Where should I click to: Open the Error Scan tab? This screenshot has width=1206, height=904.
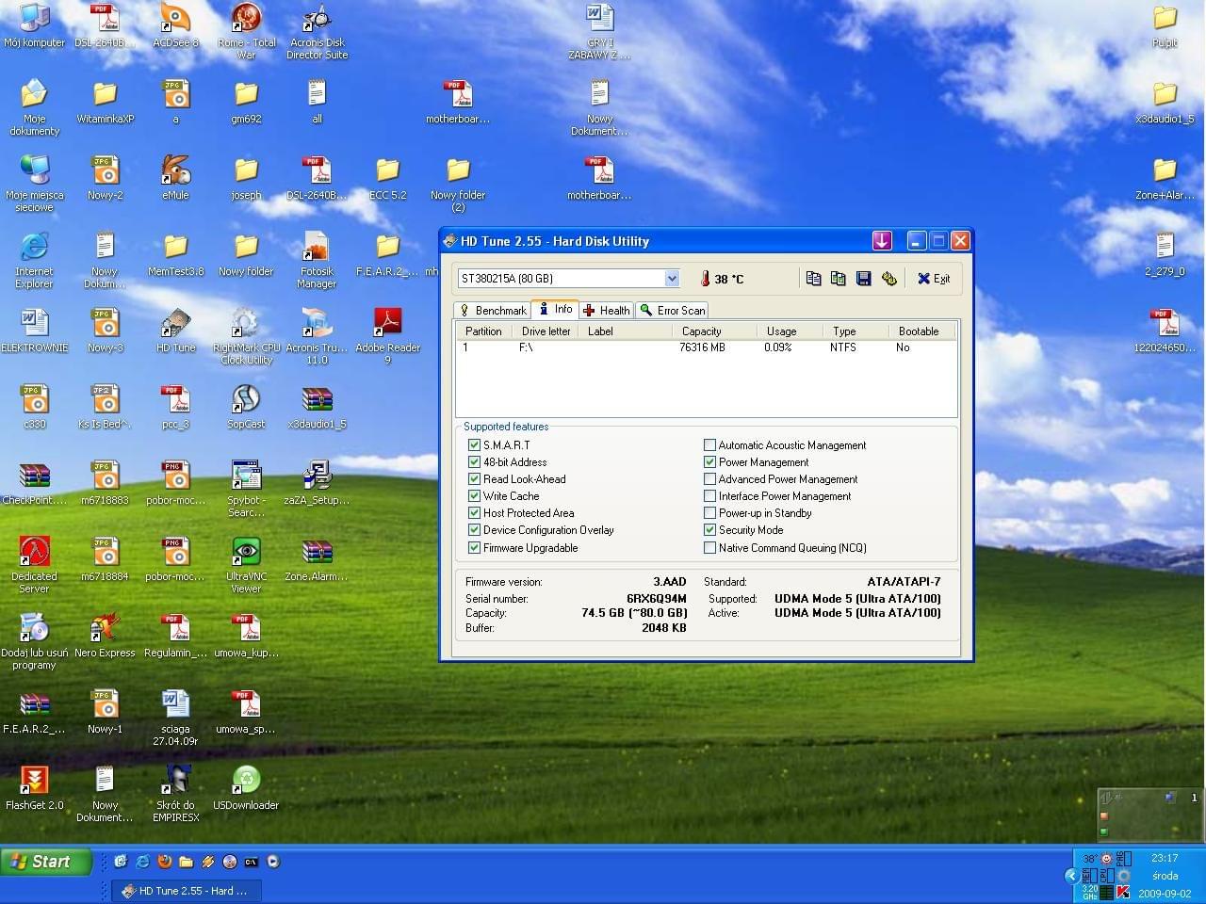(672, 311)
